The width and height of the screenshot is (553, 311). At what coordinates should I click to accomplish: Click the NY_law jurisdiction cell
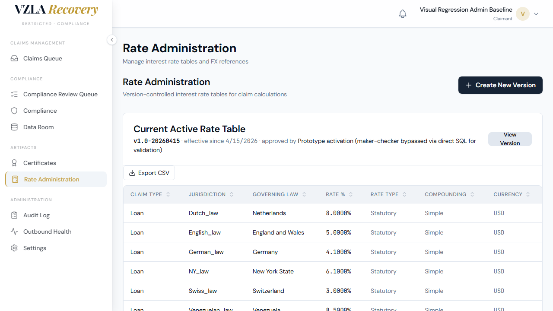199,271
